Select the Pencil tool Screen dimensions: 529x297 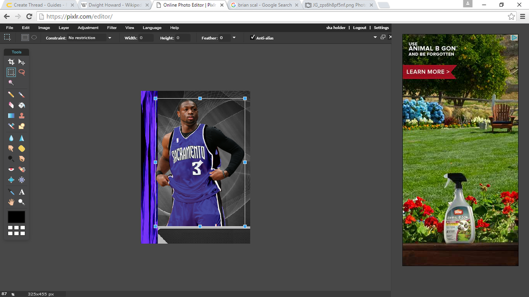[11, 95]
